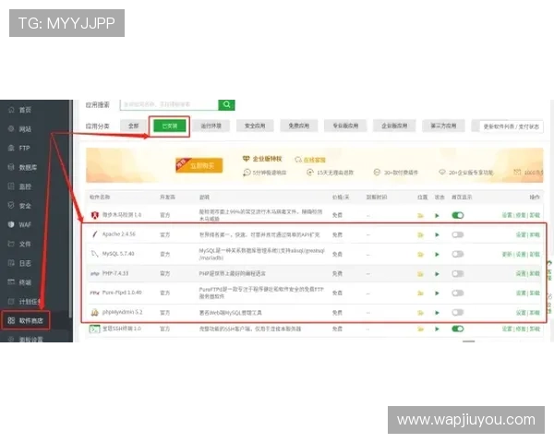
Task: Click the PHP-7.4.33 status play icon
Action: tap(437, 274)
